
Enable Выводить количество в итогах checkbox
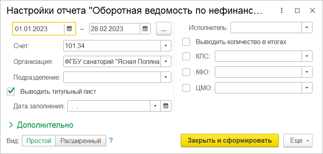click(x=186, y=42)
